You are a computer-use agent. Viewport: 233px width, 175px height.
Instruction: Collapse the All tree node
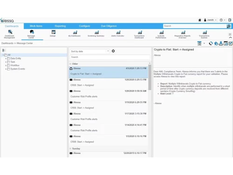(x=3, y=55)
